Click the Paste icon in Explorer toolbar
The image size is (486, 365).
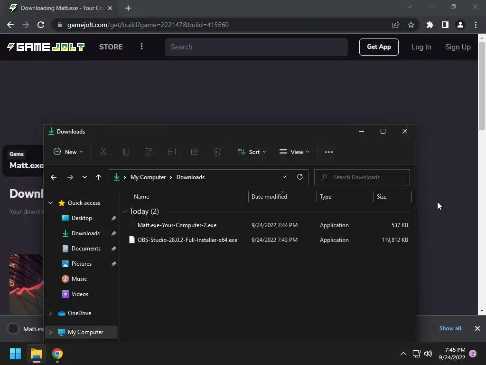149,152
